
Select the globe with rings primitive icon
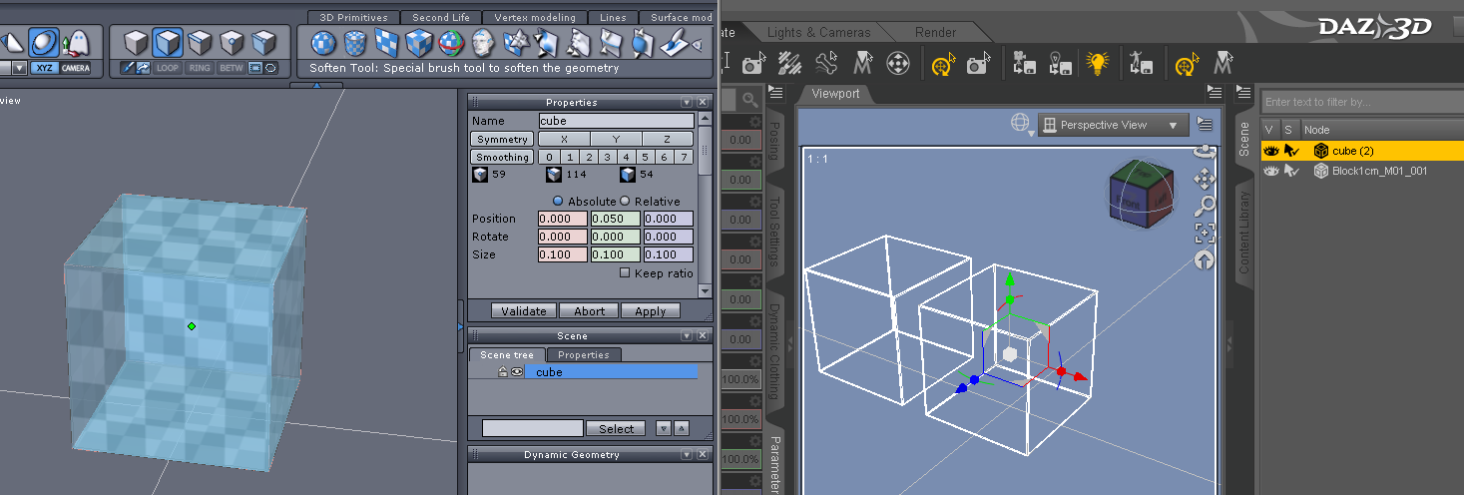coord(451,42)
